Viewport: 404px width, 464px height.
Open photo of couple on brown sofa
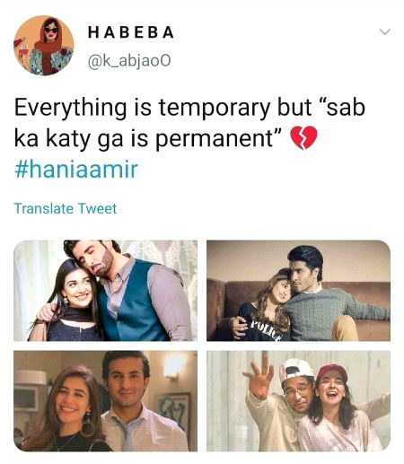pyautogui.click(x=298, y=291)
